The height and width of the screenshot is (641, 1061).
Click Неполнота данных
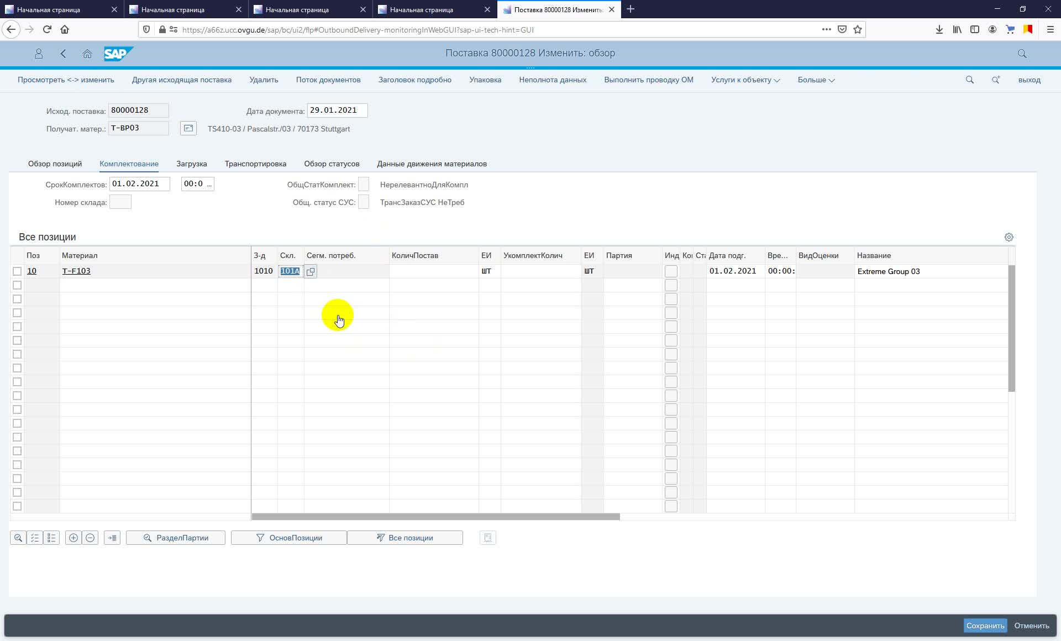(x=553, y=80)
